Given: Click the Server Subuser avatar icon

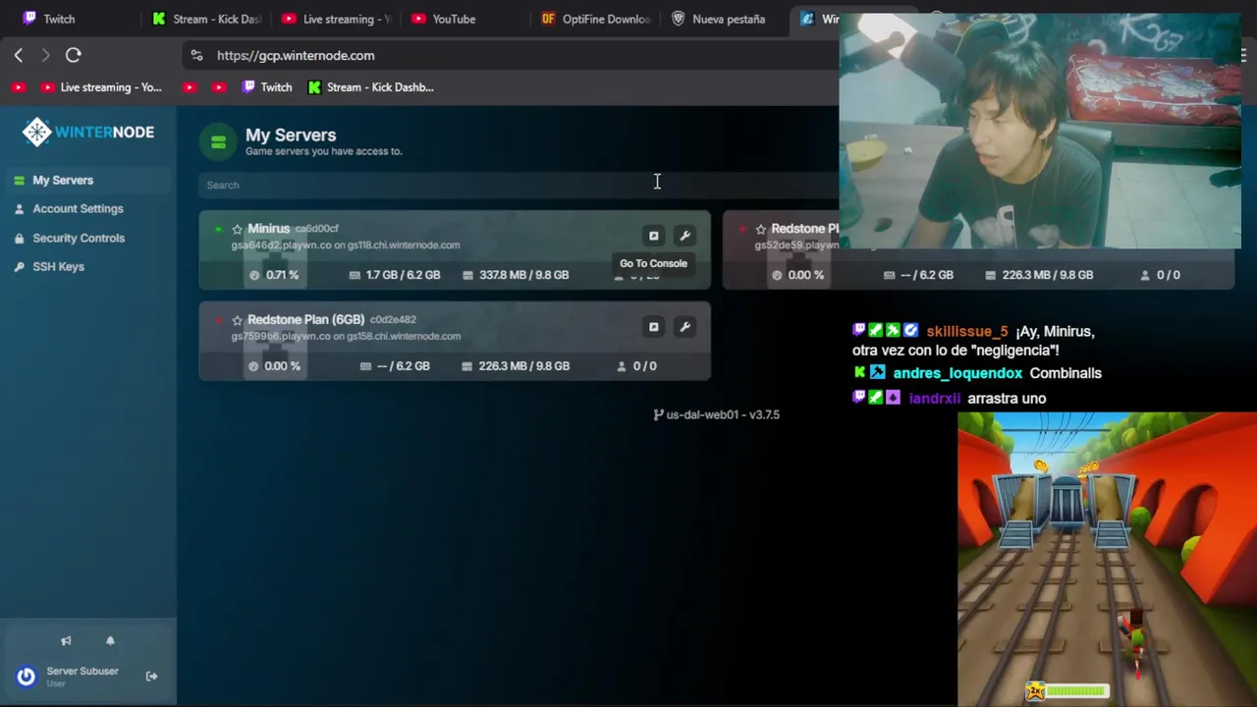Looking at the screenshot, I should tap(27, 676).
